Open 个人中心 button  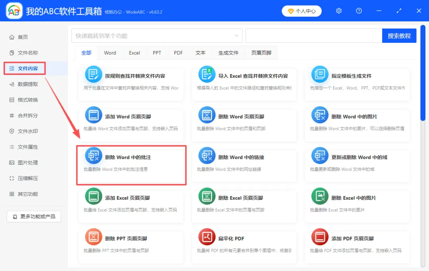[301, 11]
